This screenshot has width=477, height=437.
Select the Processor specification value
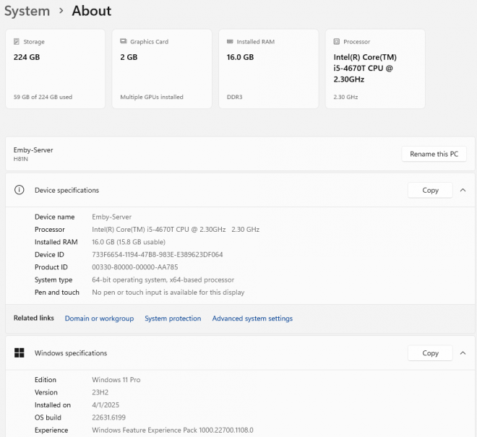click(x=176, y=229)
